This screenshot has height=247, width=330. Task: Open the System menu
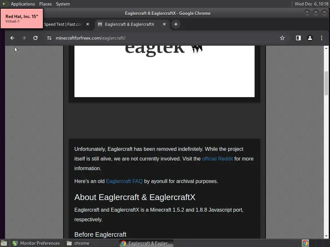(x=63, y=4)
